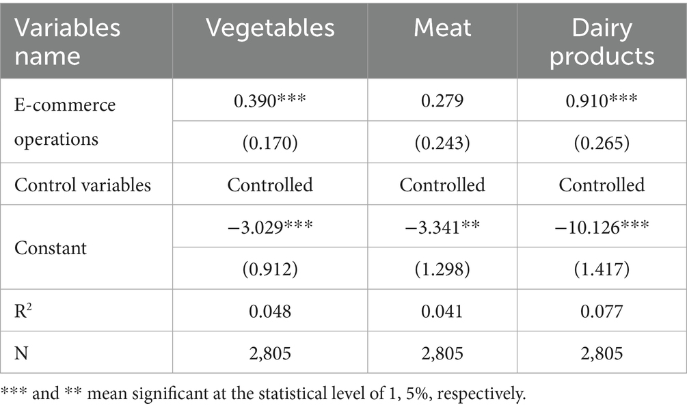Click the Control variables row label
This screenshot has width=687, height=410.
(x=83, y=184)
